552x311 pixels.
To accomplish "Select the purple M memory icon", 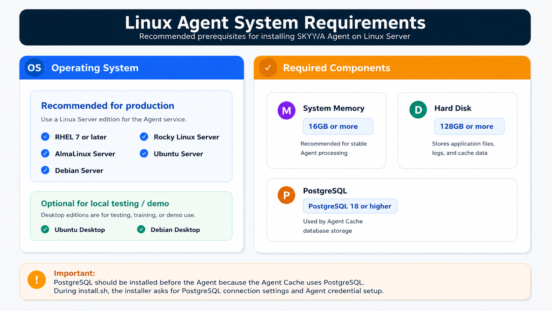I will pos(286,110).
